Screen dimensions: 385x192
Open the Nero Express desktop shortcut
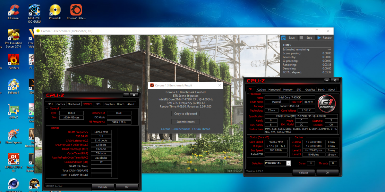point(13,136)
